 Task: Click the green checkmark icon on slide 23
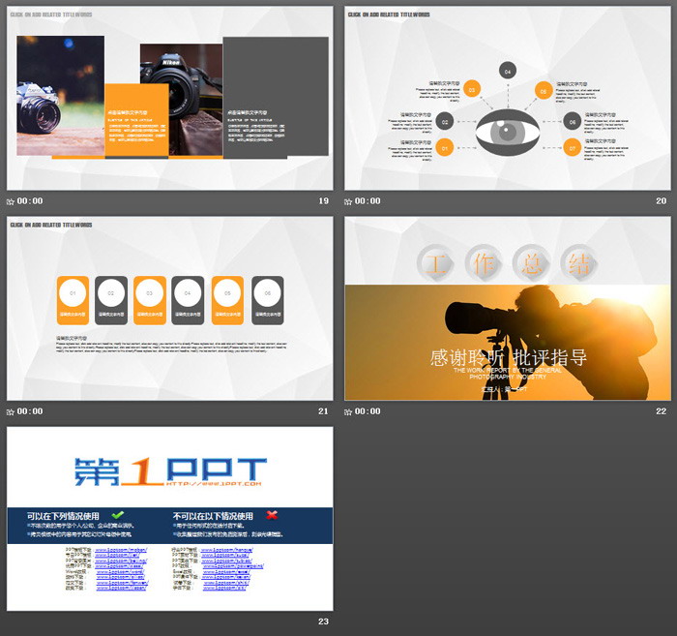118,515
